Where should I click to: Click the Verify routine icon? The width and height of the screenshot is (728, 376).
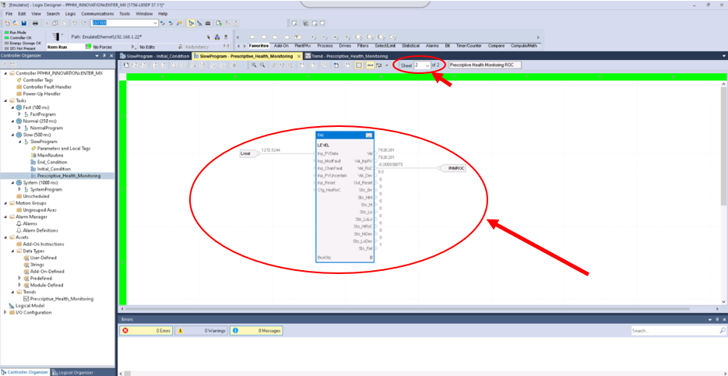[219, 23]
